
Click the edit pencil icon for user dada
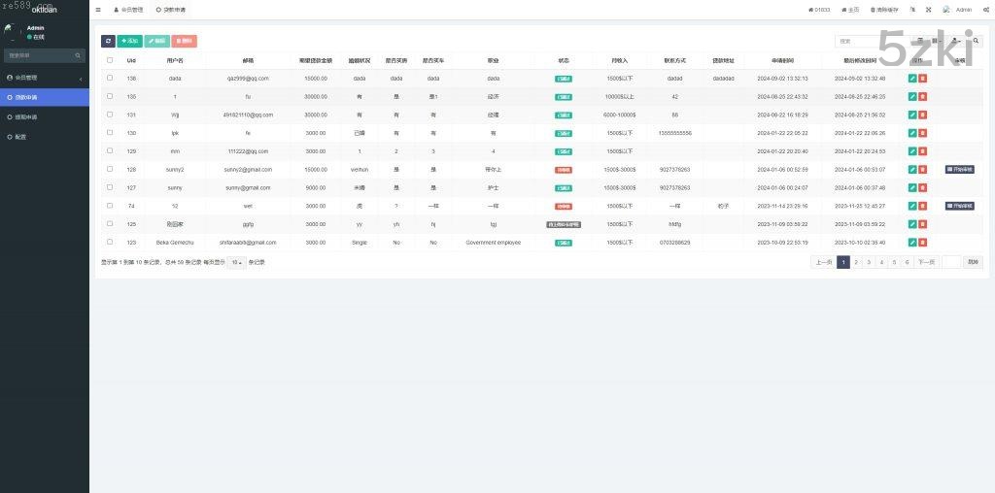tap(912, 78)
